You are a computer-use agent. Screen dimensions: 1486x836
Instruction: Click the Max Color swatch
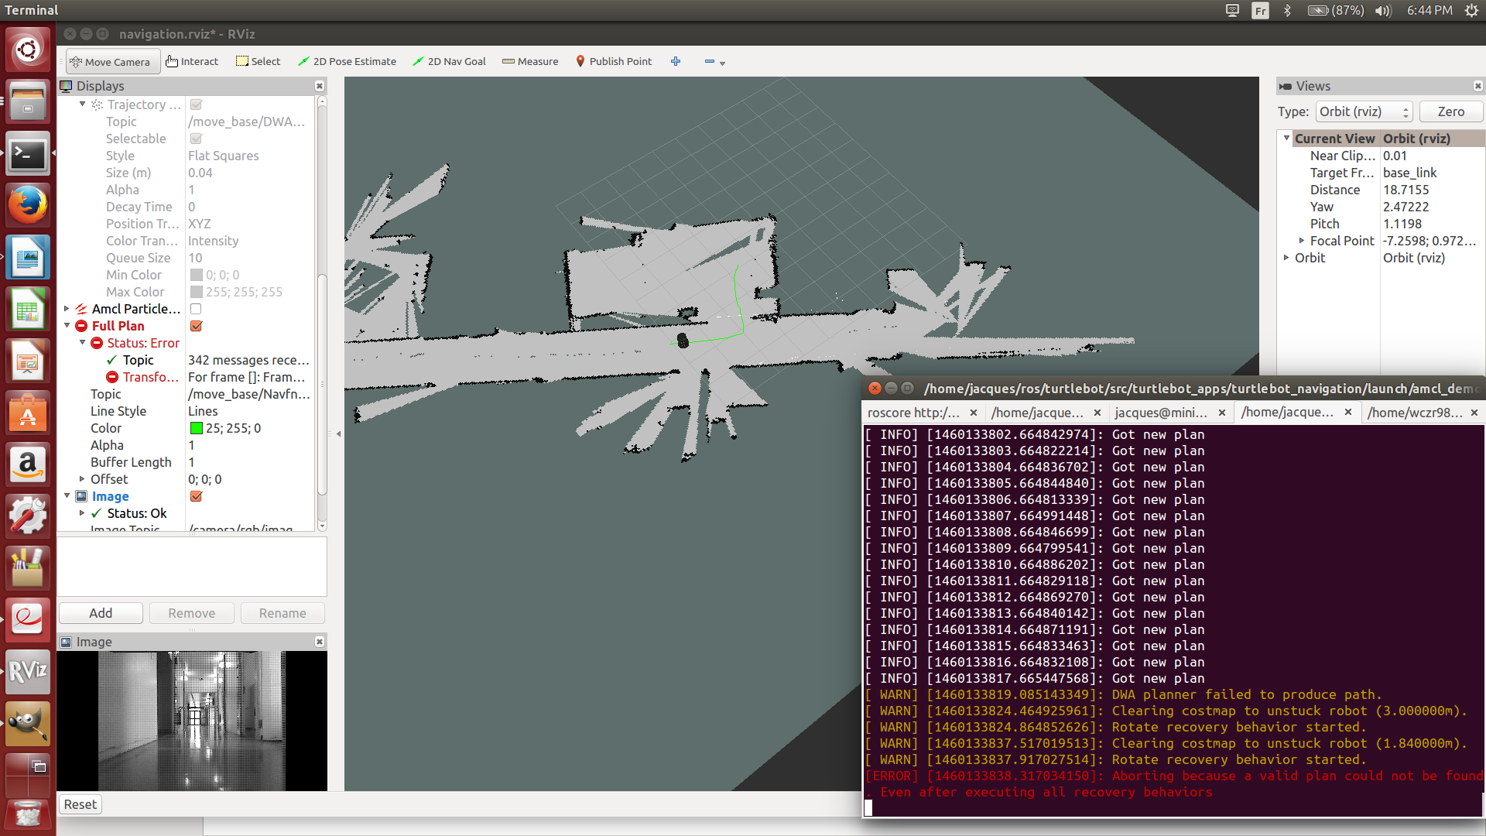point(196,292)
